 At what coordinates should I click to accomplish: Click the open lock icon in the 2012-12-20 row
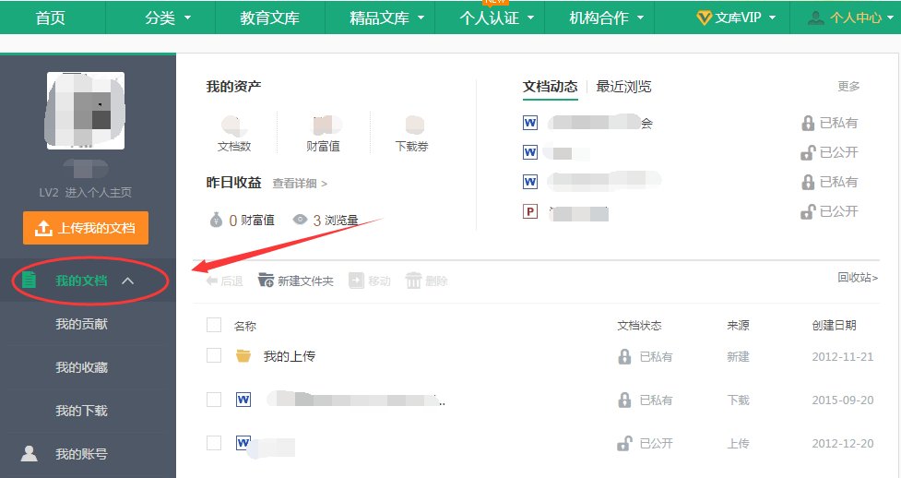point(624,444)
